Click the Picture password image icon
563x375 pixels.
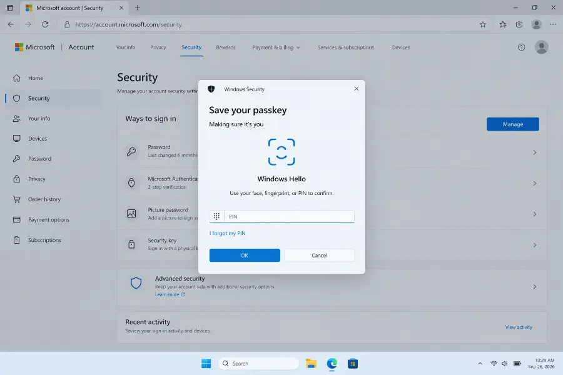click(x=131, y=214)
